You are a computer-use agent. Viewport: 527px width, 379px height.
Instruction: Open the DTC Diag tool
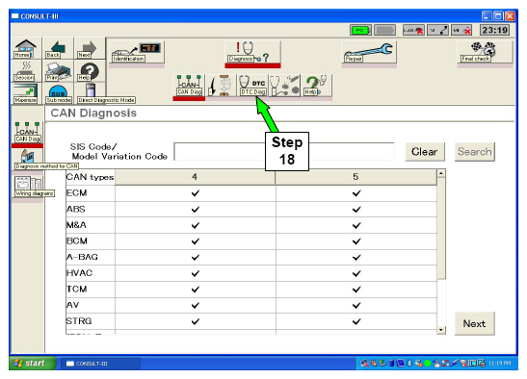point(252,86)
